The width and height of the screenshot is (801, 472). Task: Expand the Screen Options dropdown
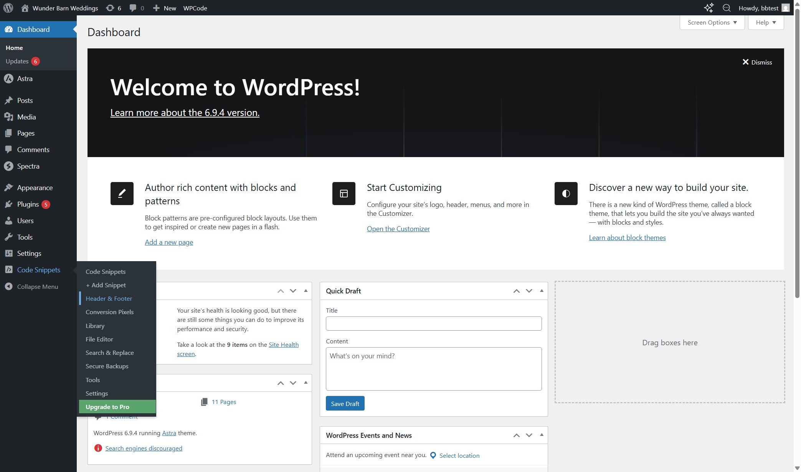click(x=712, y=23)
